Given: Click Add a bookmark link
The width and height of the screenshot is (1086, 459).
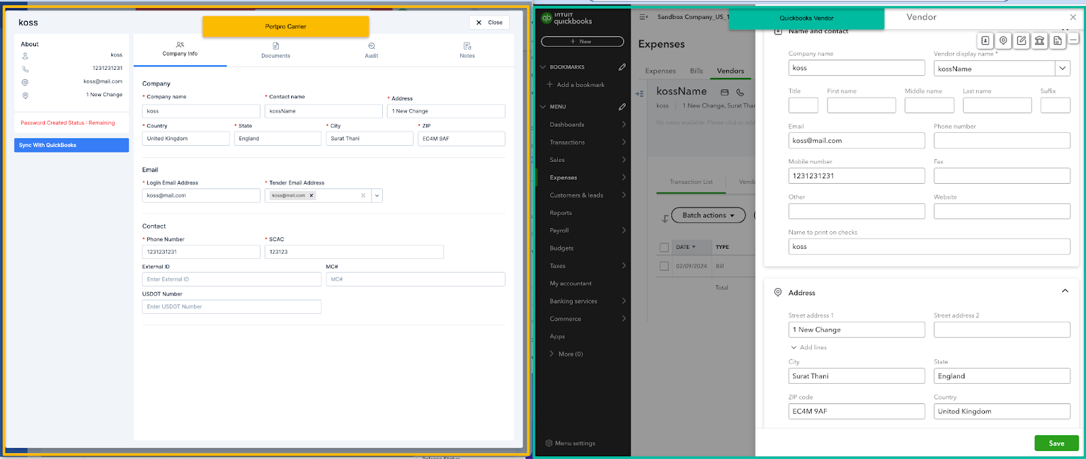Looking at the screenshot, I should tap(576, 85).
